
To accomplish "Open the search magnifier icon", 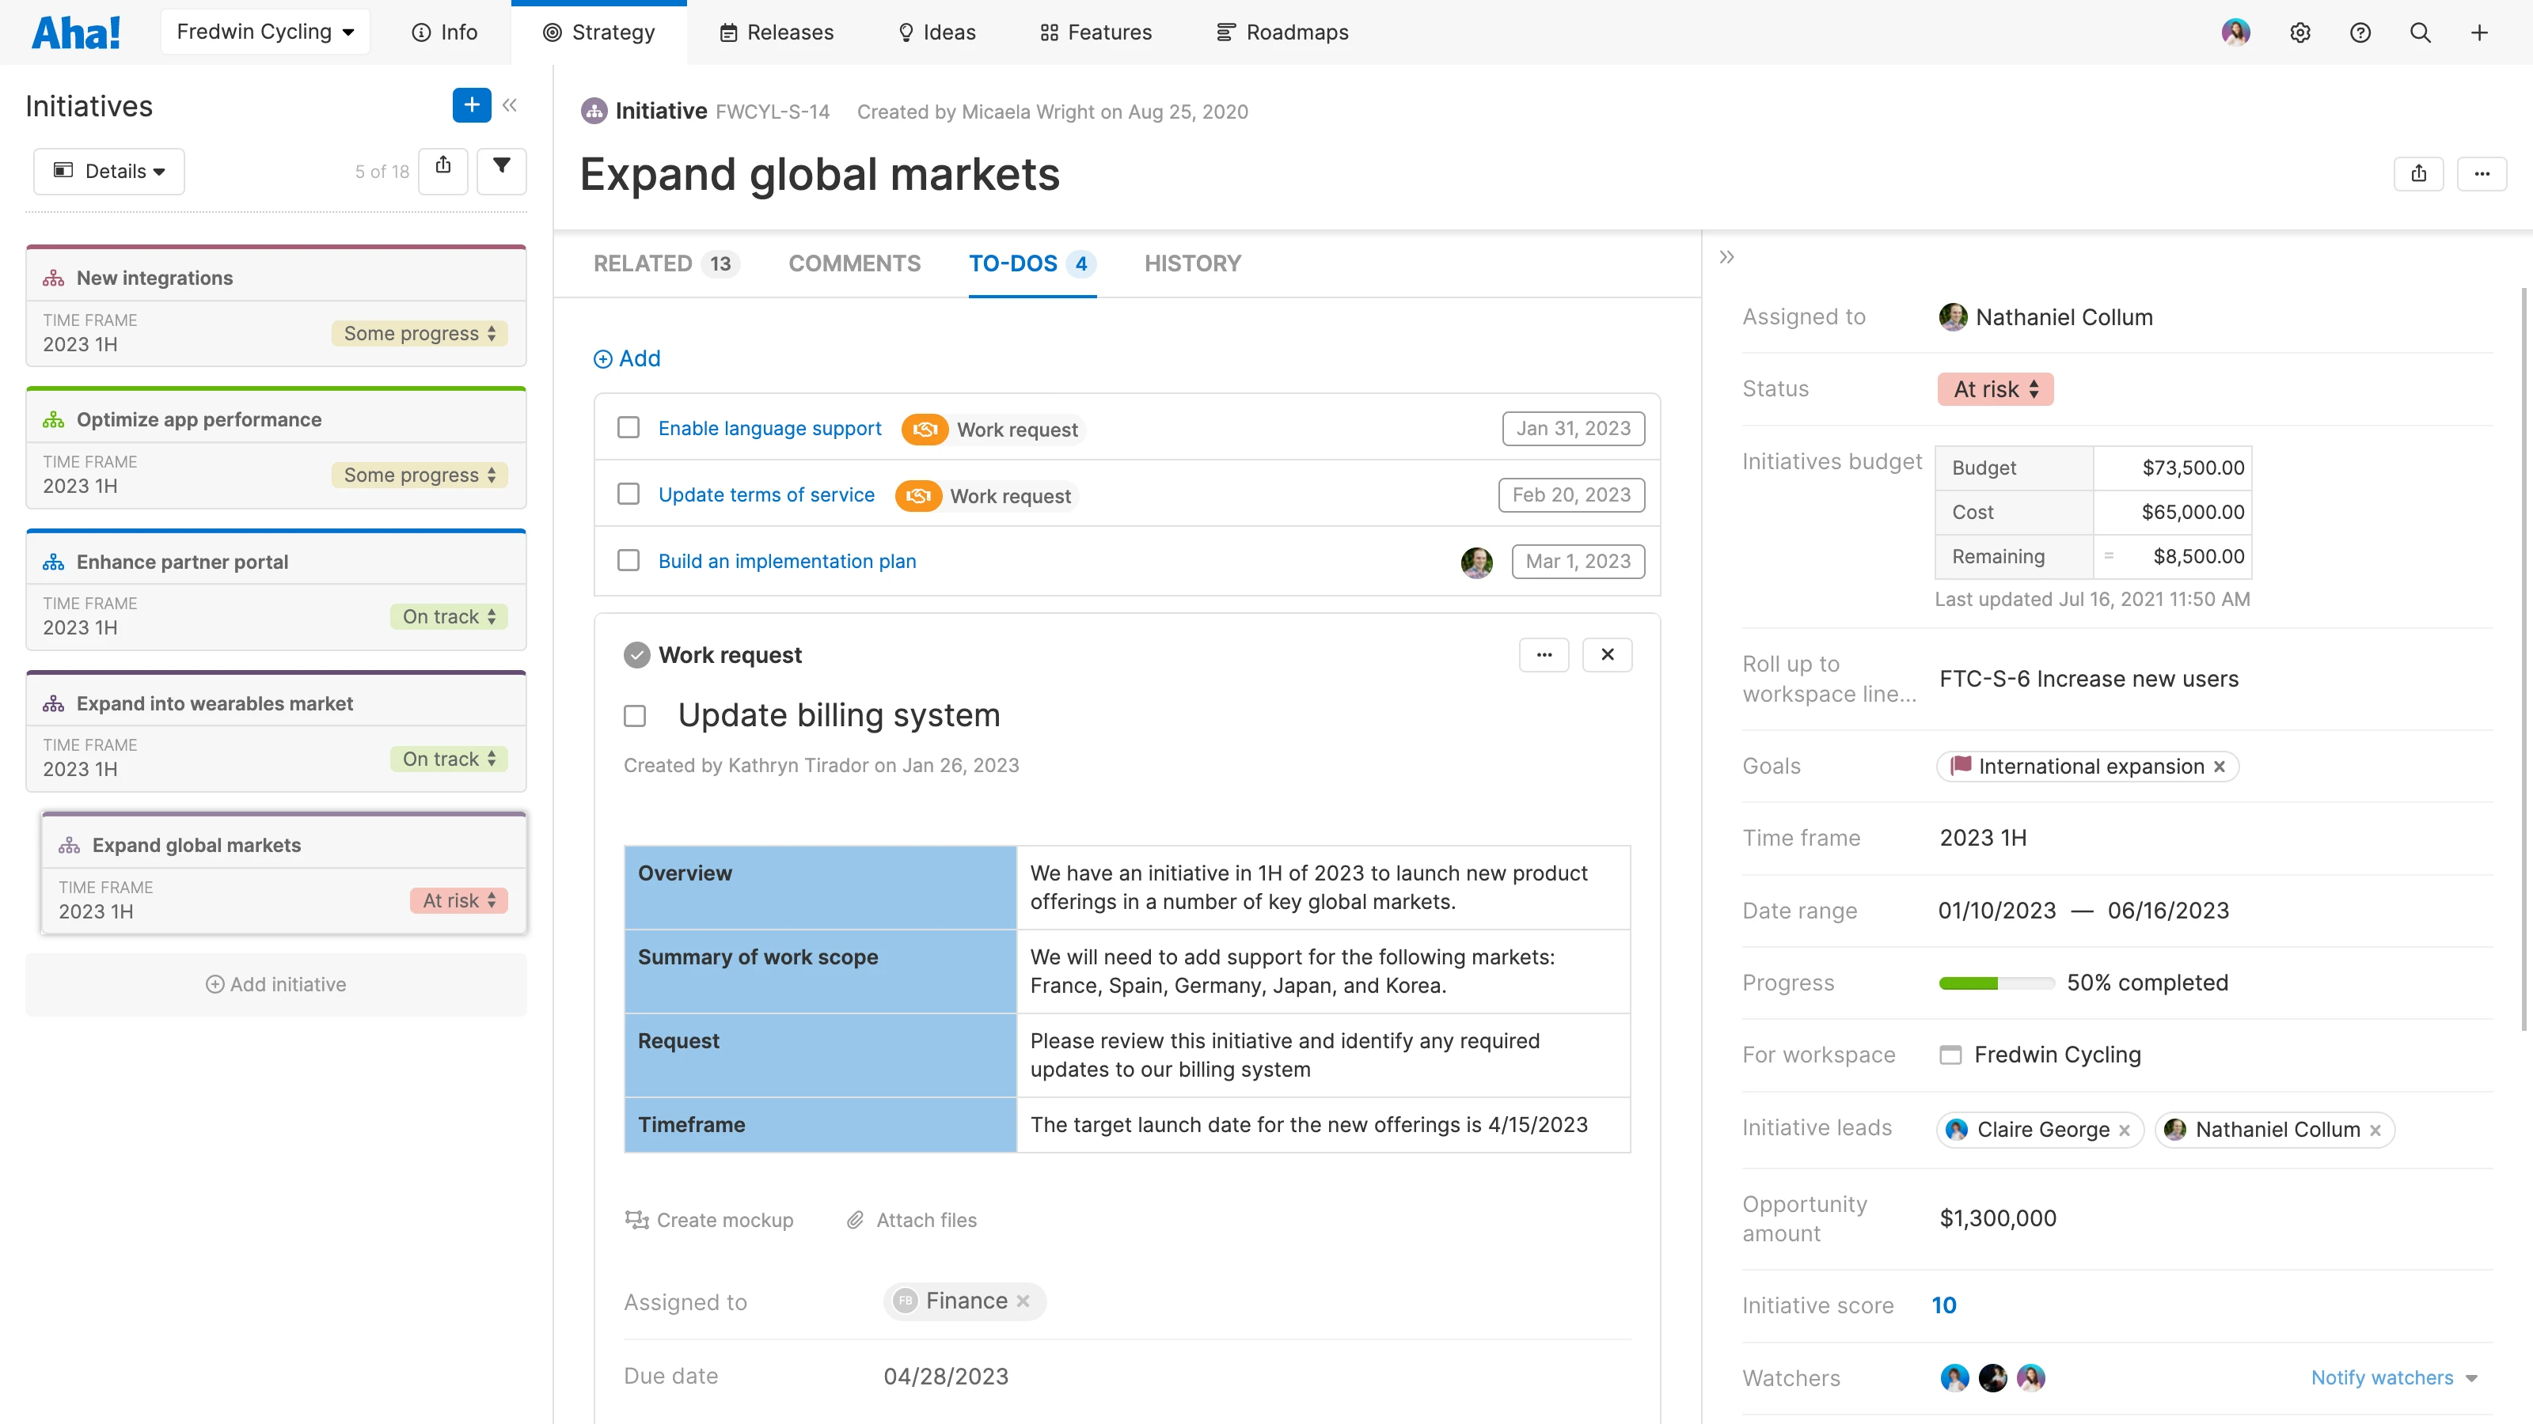I will coord(2420,32).
